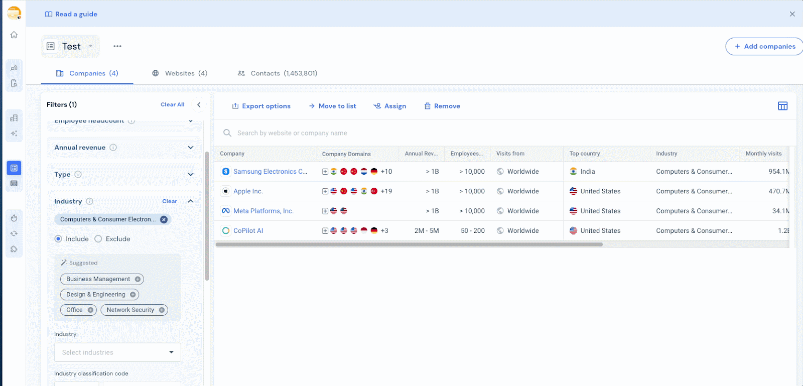Clear All filters
The height and width of the screenshot is (386, 803).
[x=172, y=104]
